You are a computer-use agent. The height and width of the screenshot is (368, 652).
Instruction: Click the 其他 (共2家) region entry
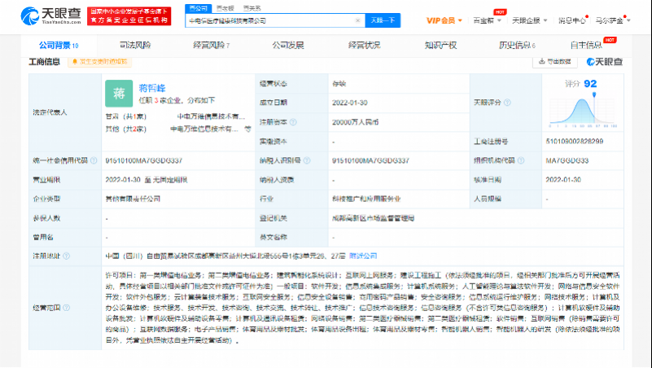tap(125, 129)
